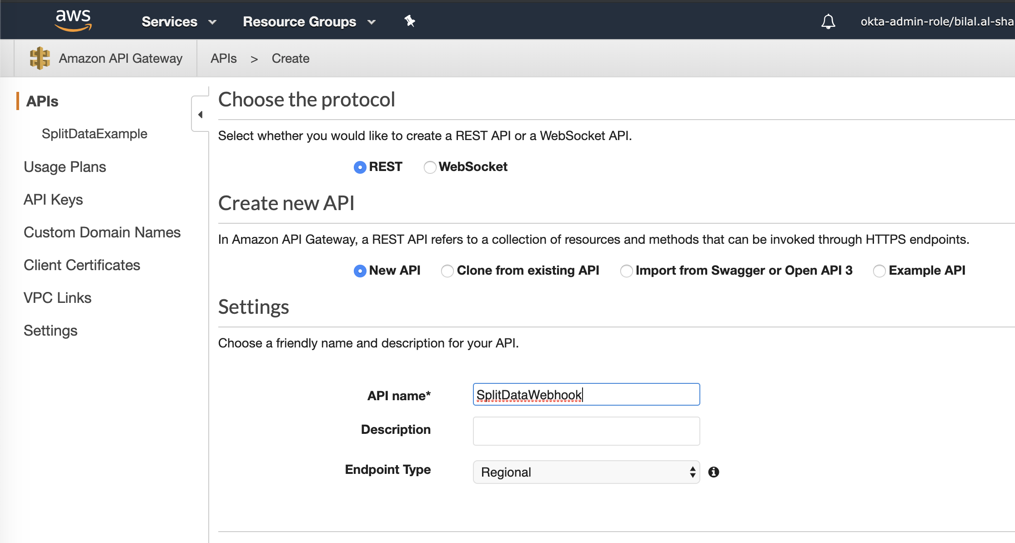The height and width of the screenshot is (543, 1015).
Task: Open Usage Plans in the sidebar
Action: click(x=65, y=167)
